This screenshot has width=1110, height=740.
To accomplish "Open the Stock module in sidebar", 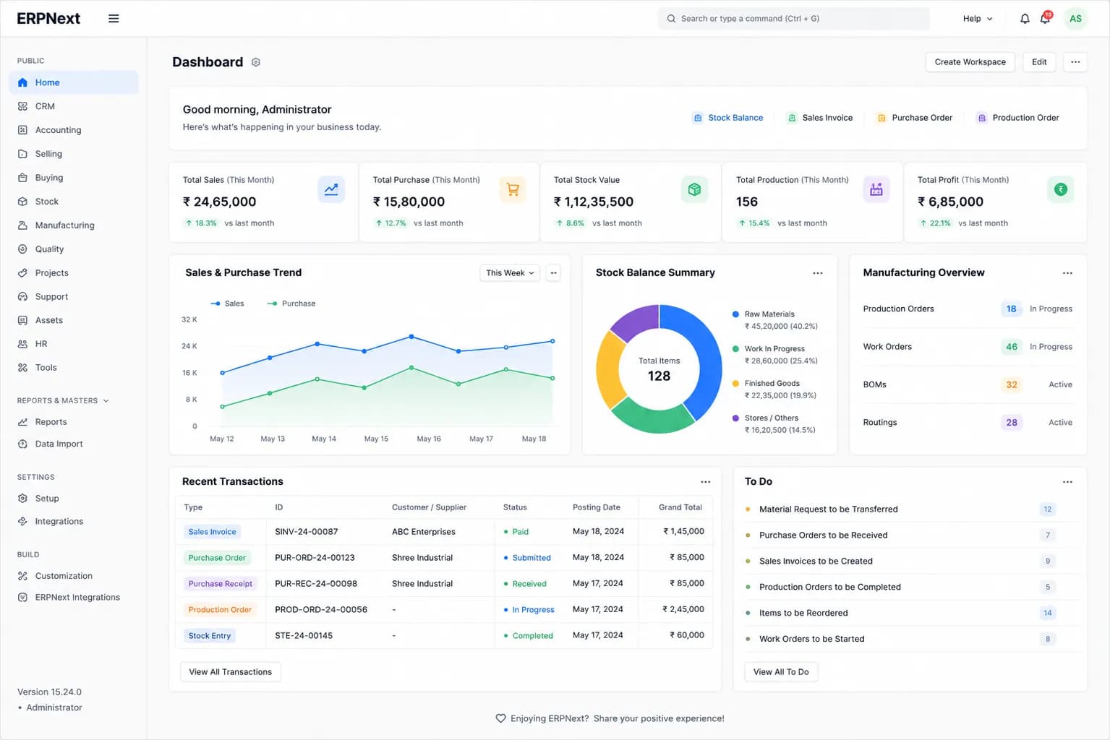I will point(74,202).
